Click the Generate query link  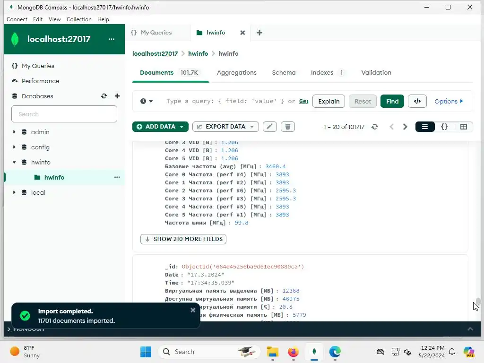pos(304,101)
